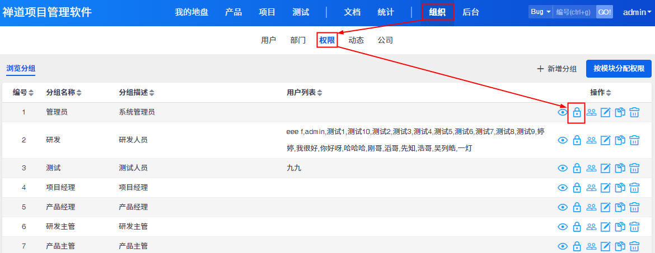The image size is (655, 253).
Task: Open the 文档 top navigation item
Action: click(352, 12)
